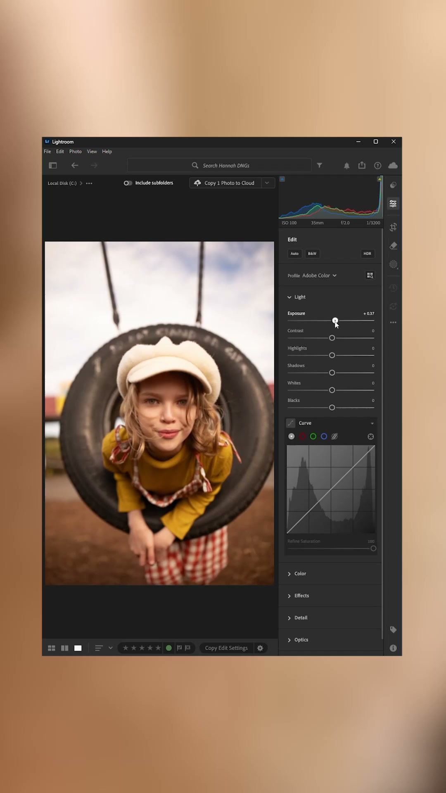The image size is (446, 793).
Task: Open the Copy Edit Settings gear icon
Action: (260, 648)
